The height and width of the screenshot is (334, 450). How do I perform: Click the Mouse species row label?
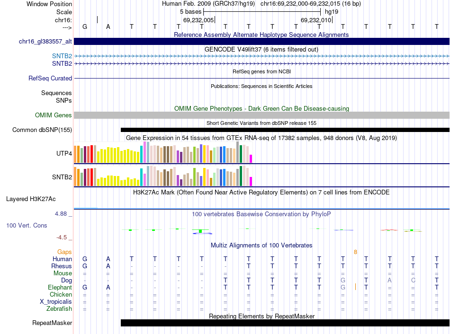63,273
